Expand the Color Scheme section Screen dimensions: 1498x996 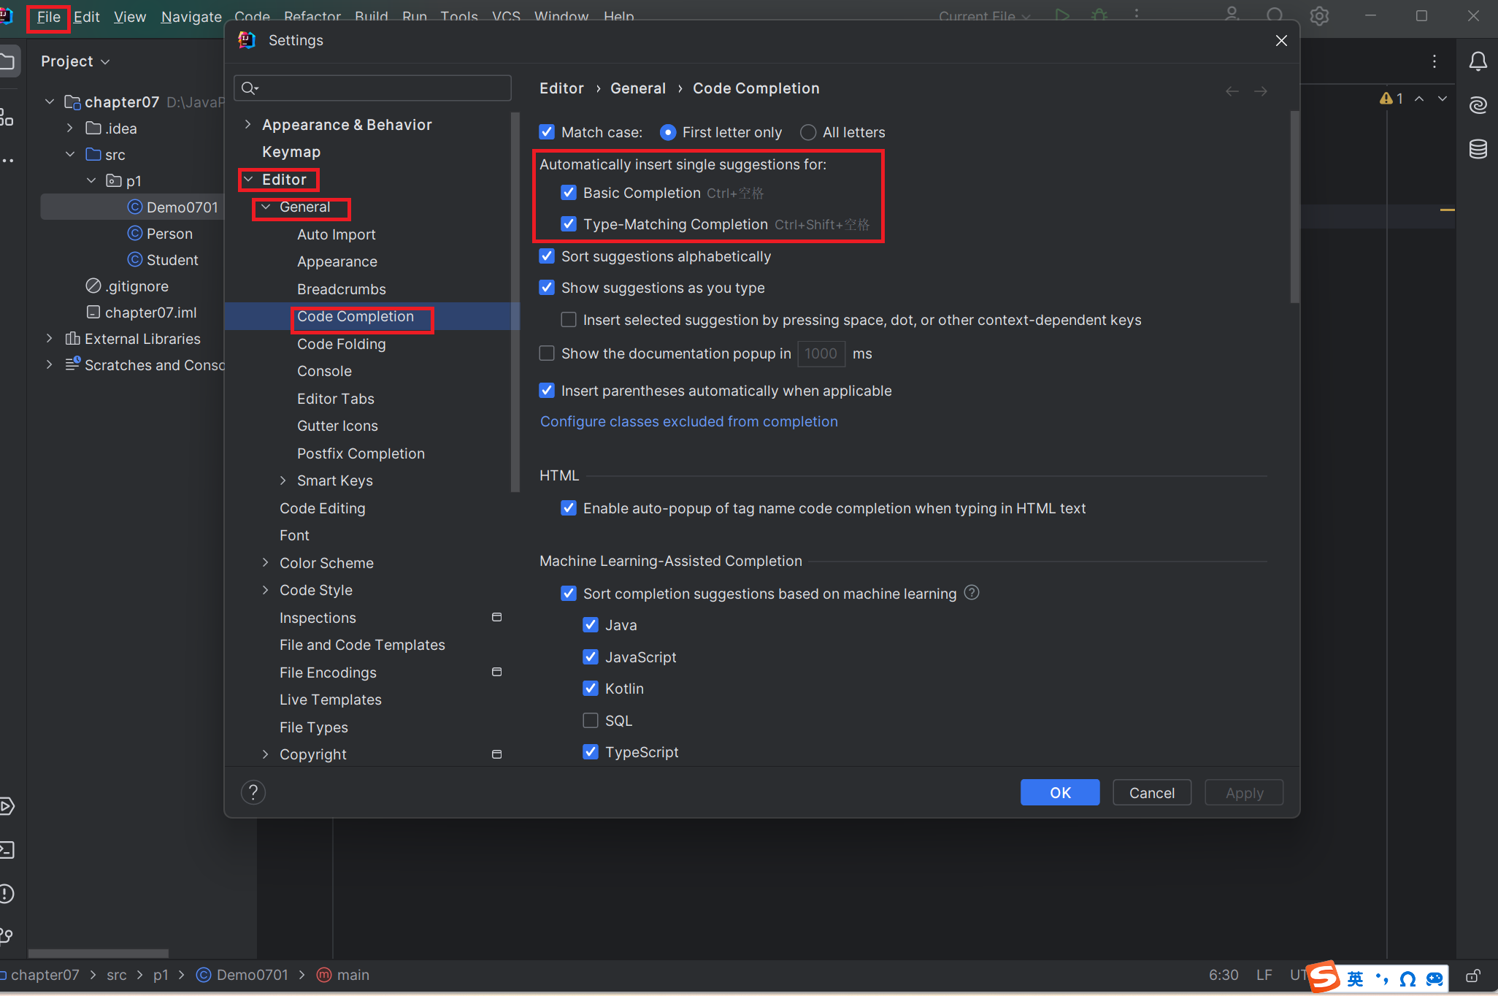coord(266,562)
